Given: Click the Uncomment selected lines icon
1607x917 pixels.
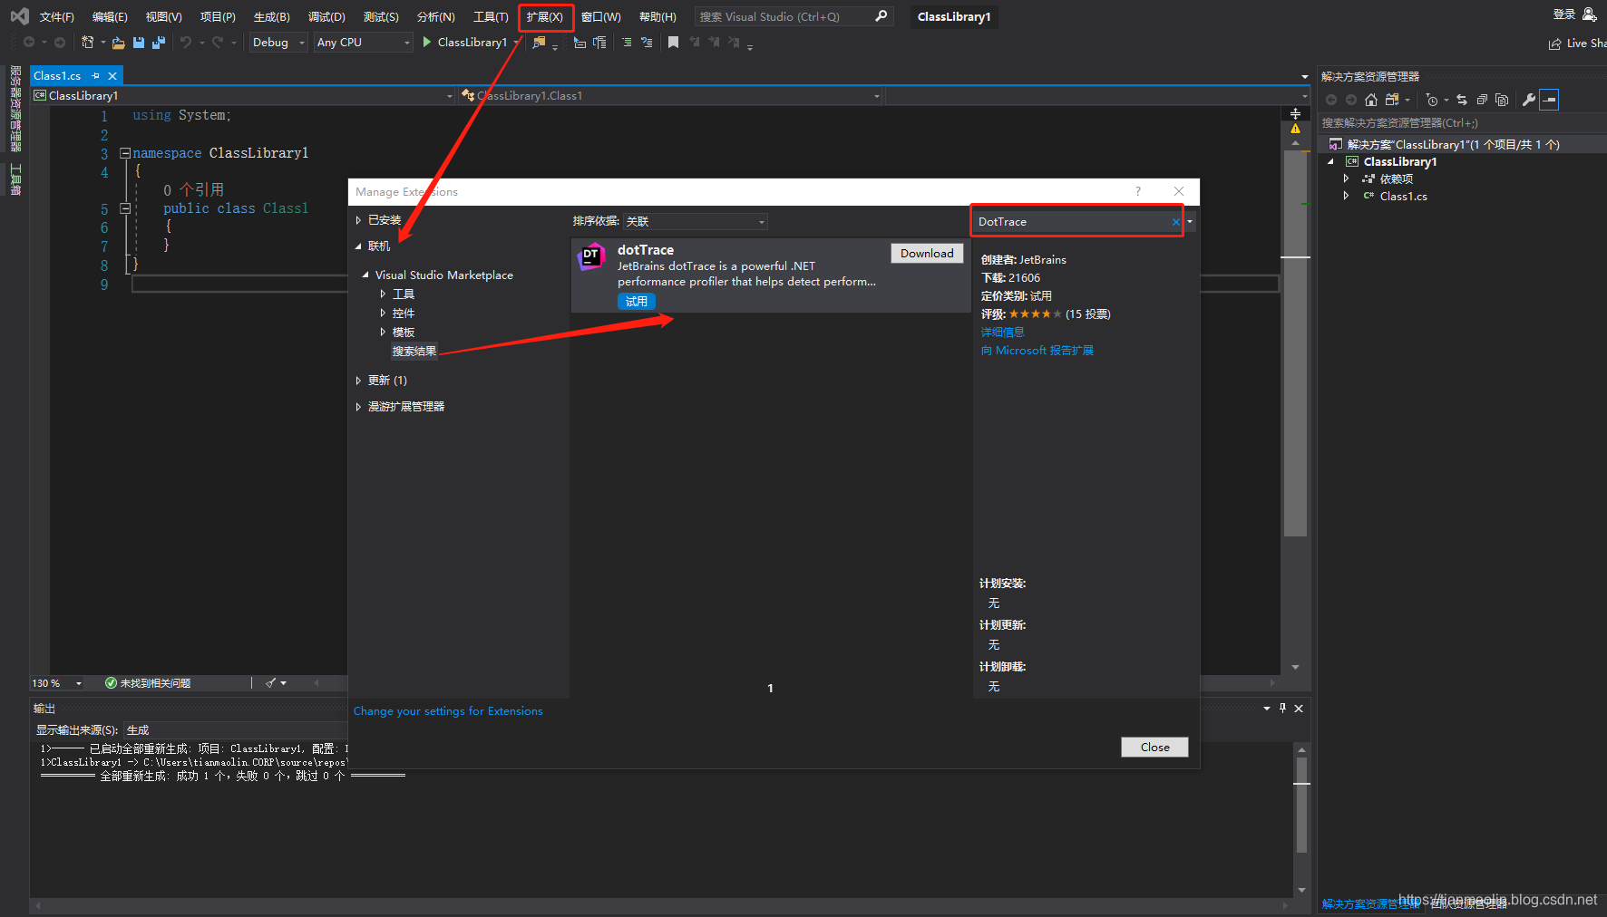Looking at the screenshot, I should click(647, 43).
